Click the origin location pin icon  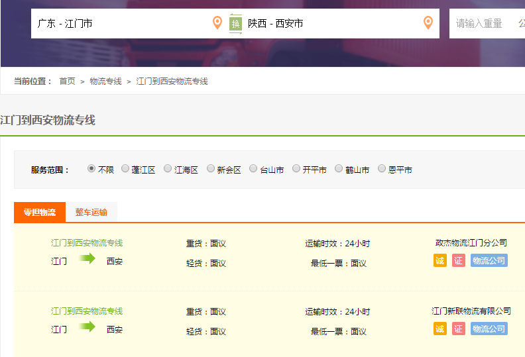click(x=217, y=23)
